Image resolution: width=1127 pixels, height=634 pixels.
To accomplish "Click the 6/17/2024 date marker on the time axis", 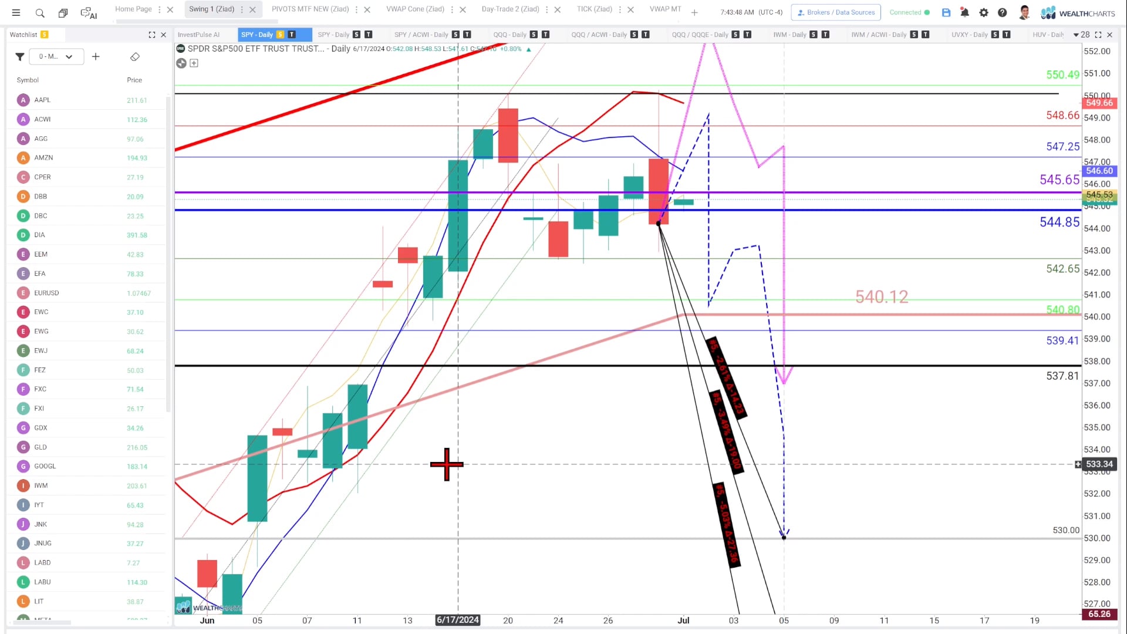I will pos(458,620).
